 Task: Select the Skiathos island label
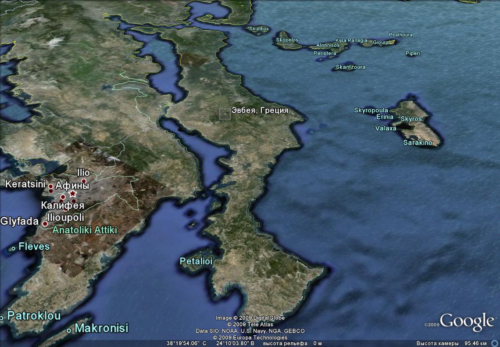(259, 29)
